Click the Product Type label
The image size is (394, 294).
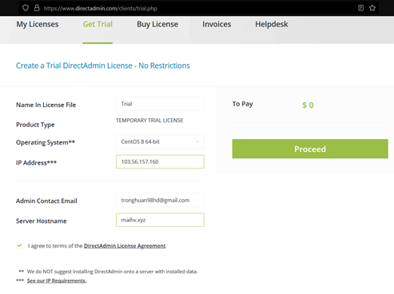[x=35, y=125]
